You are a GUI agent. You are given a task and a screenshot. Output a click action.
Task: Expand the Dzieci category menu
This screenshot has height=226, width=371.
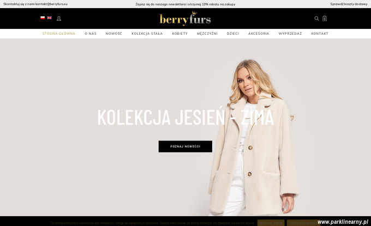click(233, 34)
